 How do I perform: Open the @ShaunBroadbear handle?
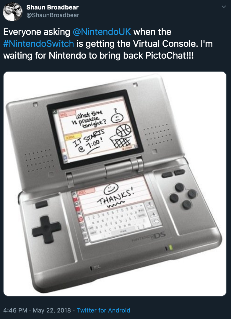[x=53, y=15]
